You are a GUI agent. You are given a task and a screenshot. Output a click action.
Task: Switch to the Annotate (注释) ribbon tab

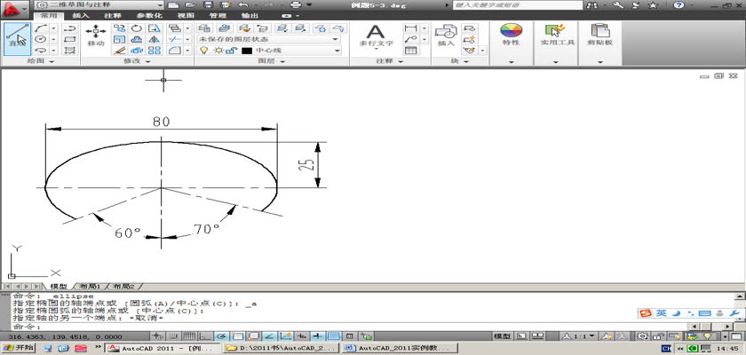112,16
